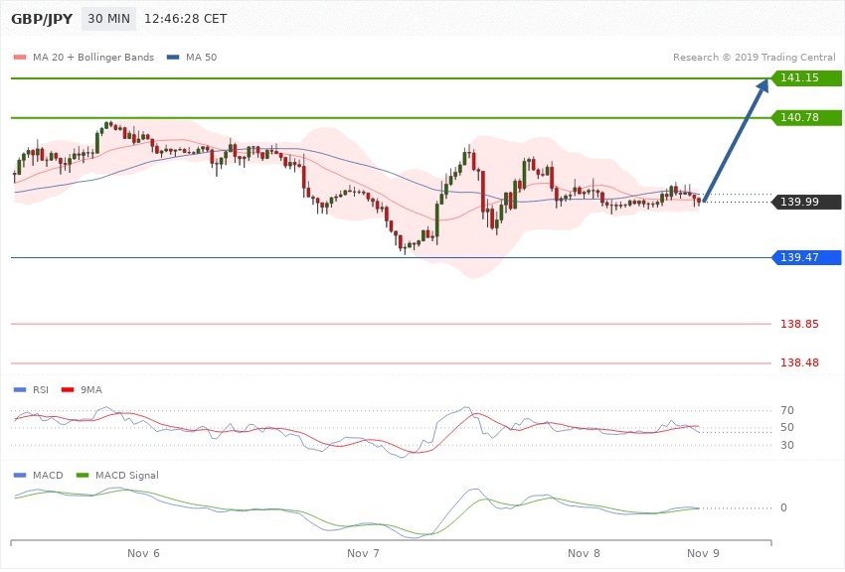845x572 pixels.
Task: Click the MA 20 + Bollinger Bands legend swatch
Action: click(x=19, y=58)
